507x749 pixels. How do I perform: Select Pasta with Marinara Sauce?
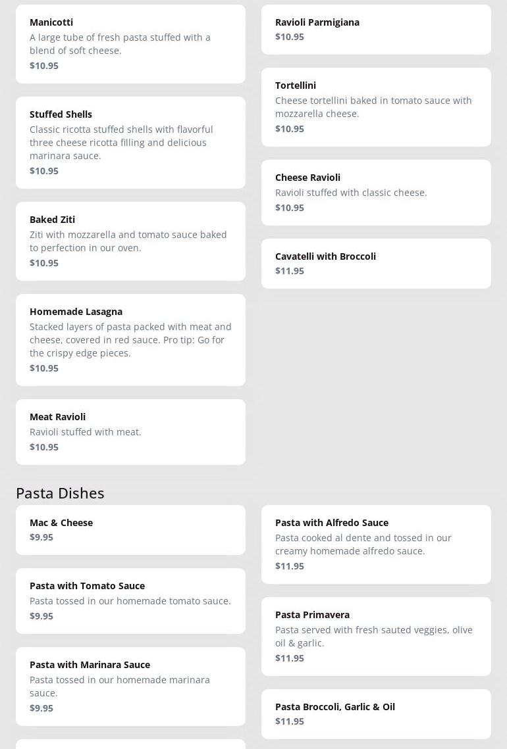pos(130,686)
